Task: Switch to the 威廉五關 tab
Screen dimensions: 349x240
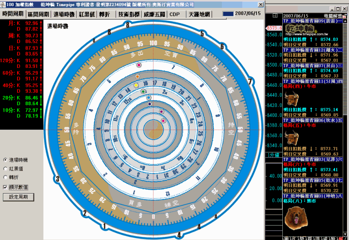Action: click(x=154, y=14)
